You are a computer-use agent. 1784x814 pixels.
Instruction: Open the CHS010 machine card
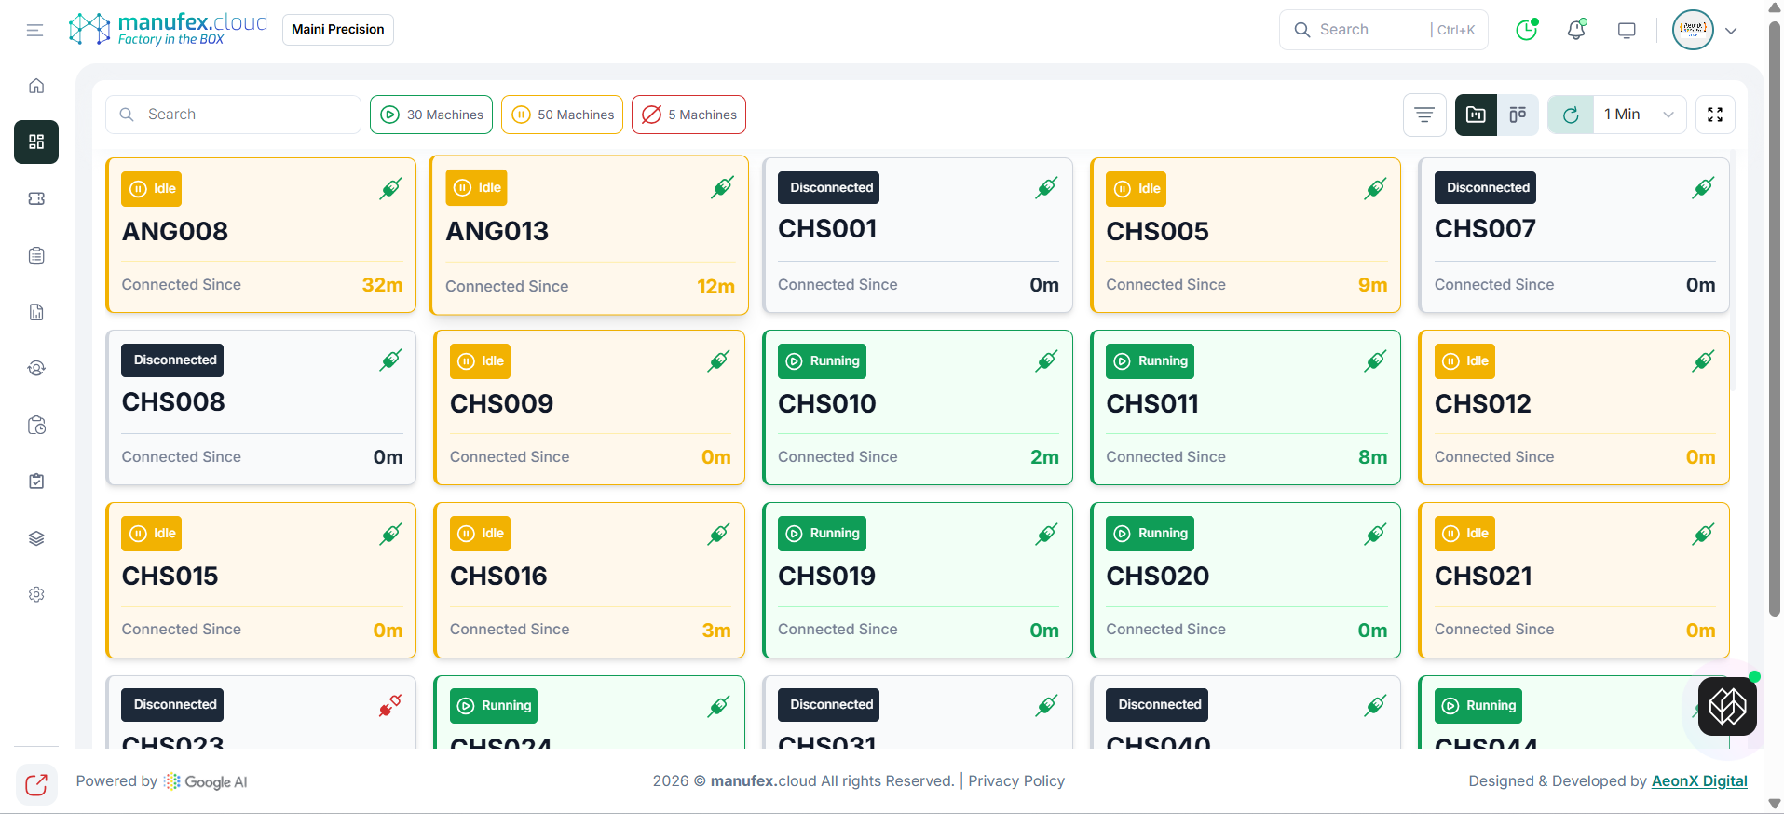pyautogui.click(x=918, y=408)
